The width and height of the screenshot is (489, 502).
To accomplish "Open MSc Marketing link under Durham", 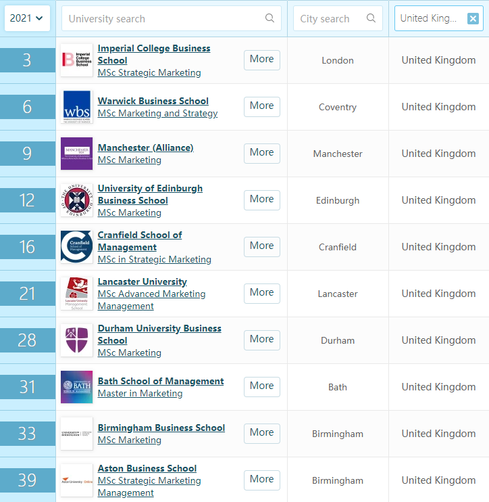I will 130,352.
